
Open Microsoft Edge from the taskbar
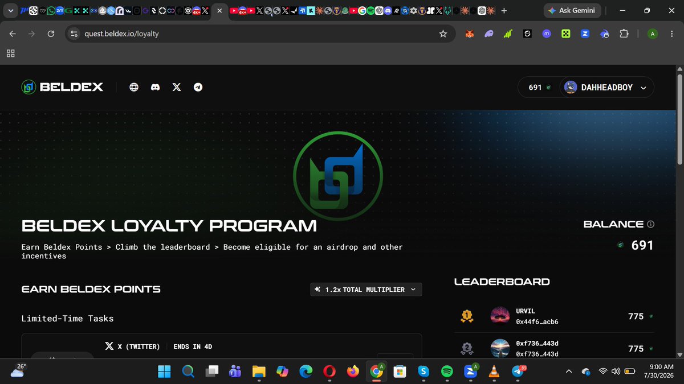click(x=306, y=371)
